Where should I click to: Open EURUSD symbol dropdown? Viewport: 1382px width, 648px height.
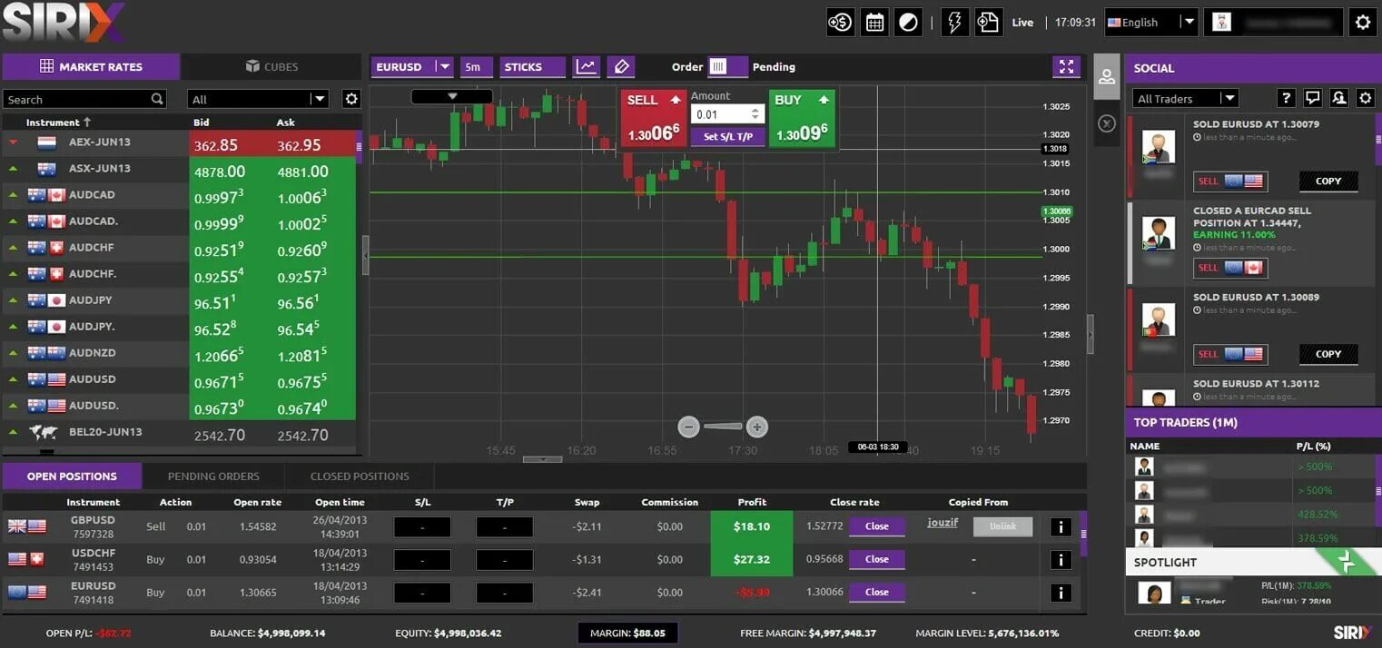click(x=411, y=66)
